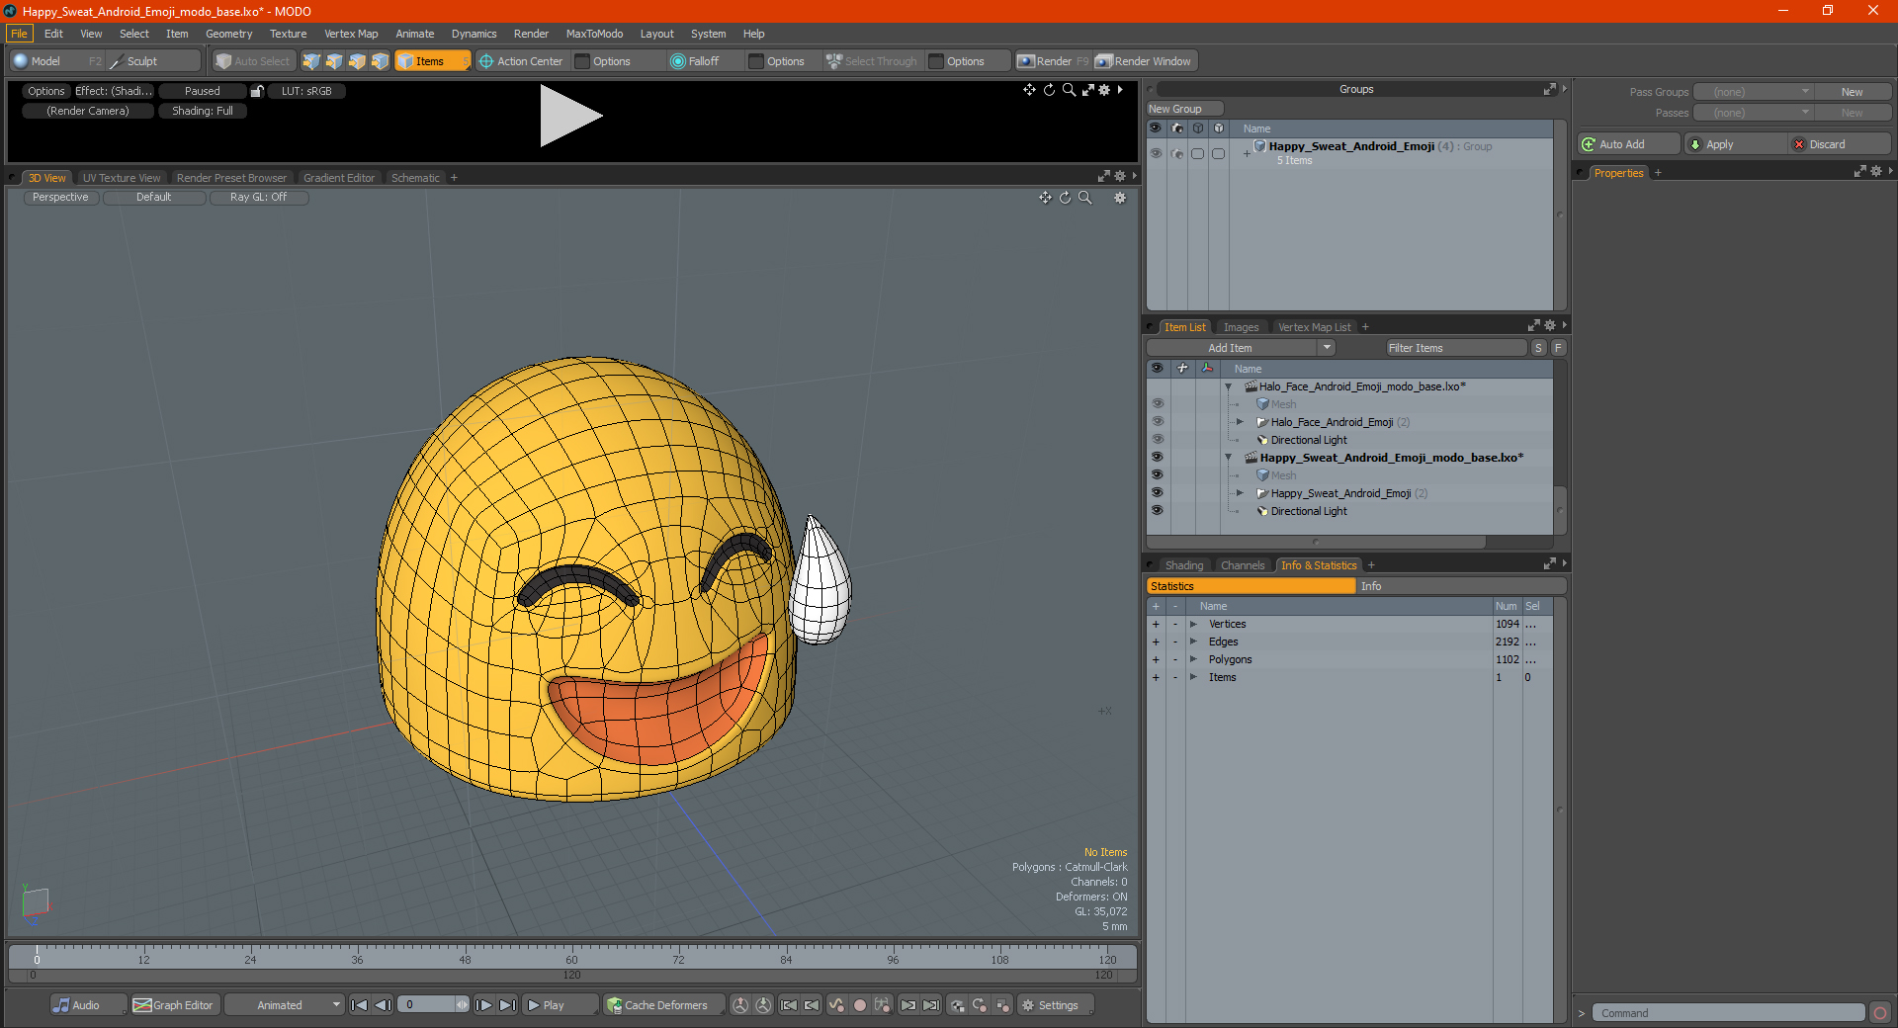Click the Ray GL: Off button
The width and height of the screenshot is (1898, 1028).
click(x=259, y=198)
